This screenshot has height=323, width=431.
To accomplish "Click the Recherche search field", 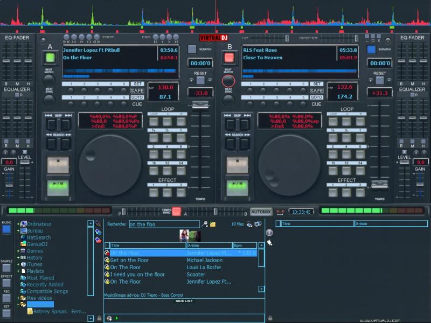I will tap(163, 224).
